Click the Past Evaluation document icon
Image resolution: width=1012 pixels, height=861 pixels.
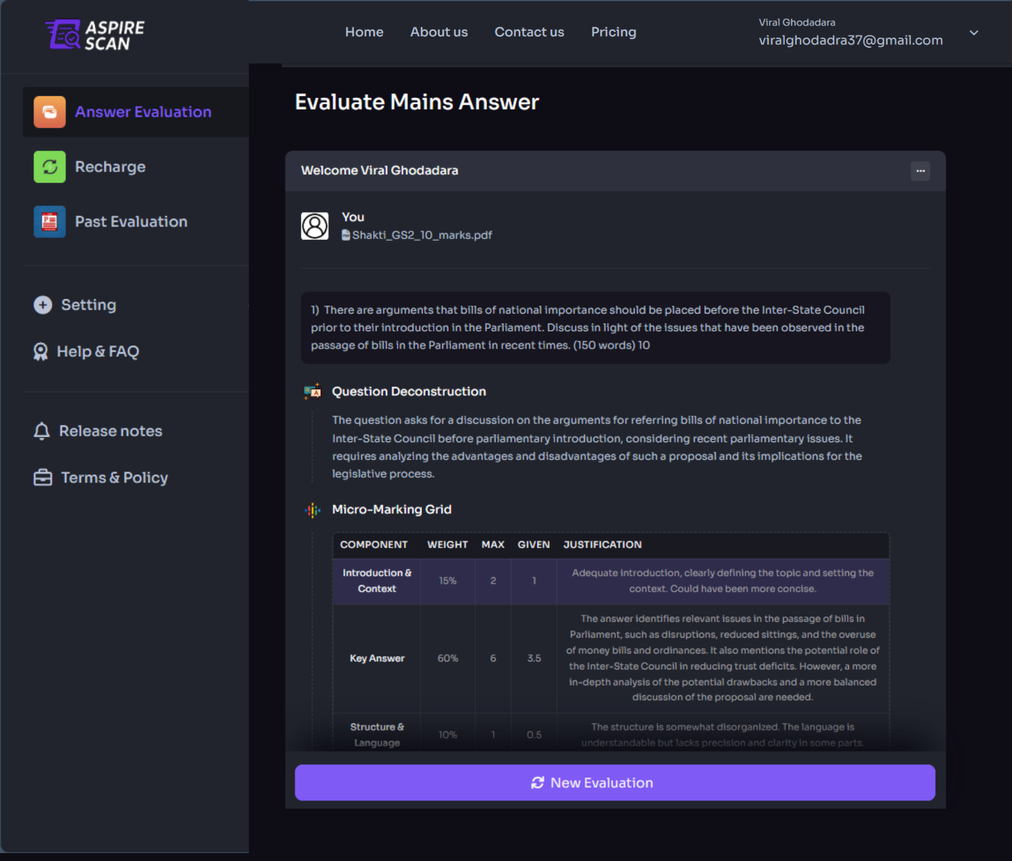coord(49,221)
